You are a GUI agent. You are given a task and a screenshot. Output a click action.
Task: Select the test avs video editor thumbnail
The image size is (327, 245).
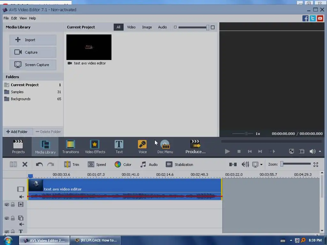click(x=89, y=47)
